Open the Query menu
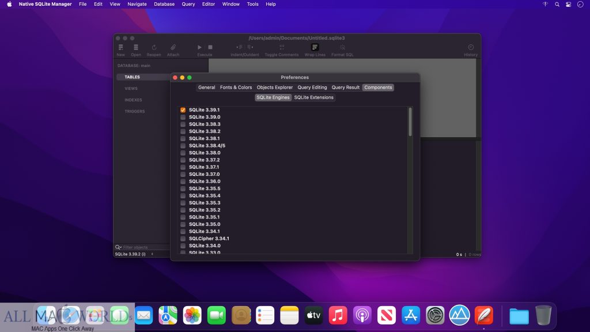This screenshot has width=590, height=332. point(188,4)
